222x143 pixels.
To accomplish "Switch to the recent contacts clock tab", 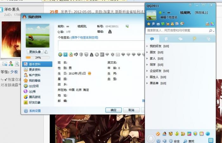I will point(208,39).
